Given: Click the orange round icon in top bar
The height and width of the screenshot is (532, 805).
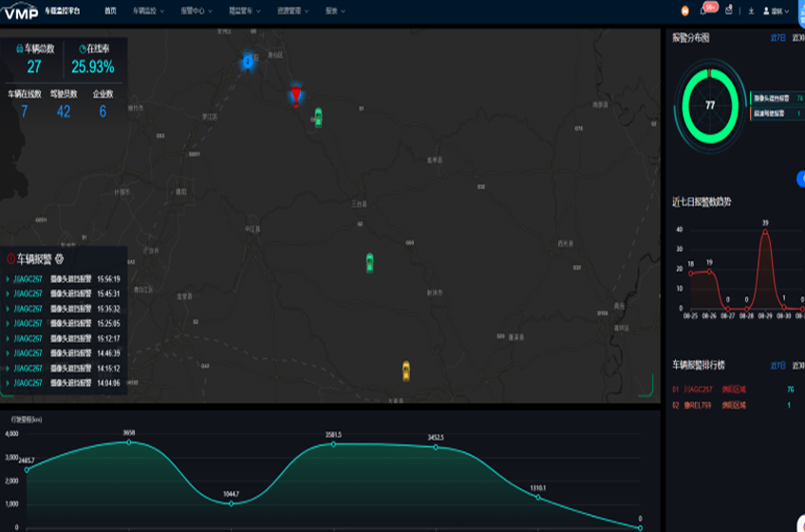Looking at the screenshot, I should pyautogui.click(x=684, y=10).
